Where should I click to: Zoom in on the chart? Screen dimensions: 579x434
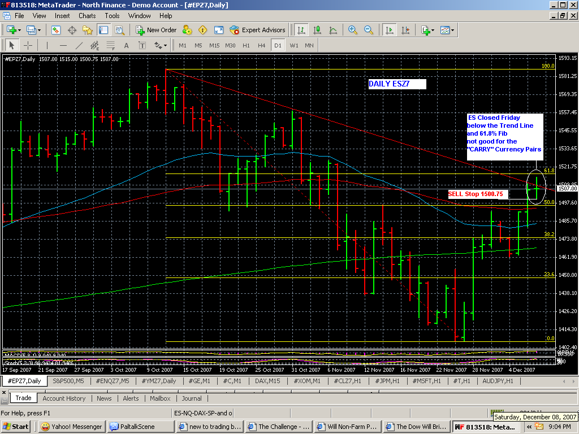pyautogui.click(x=352, y=30)
